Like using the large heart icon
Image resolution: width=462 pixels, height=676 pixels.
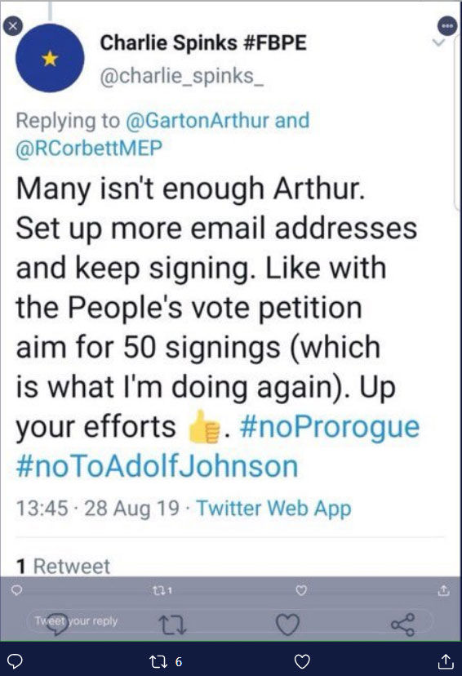pyautogui.click(x=287, y=625)
